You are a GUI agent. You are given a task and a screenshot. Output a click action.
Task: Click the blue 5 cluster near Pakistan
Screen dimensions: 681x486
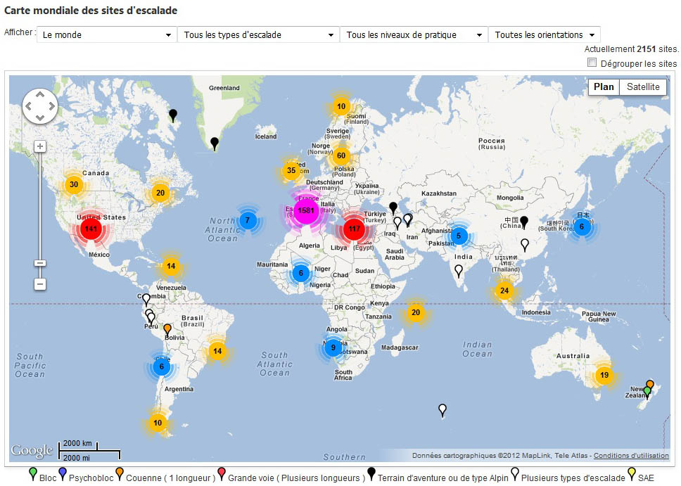coord(459,236)
